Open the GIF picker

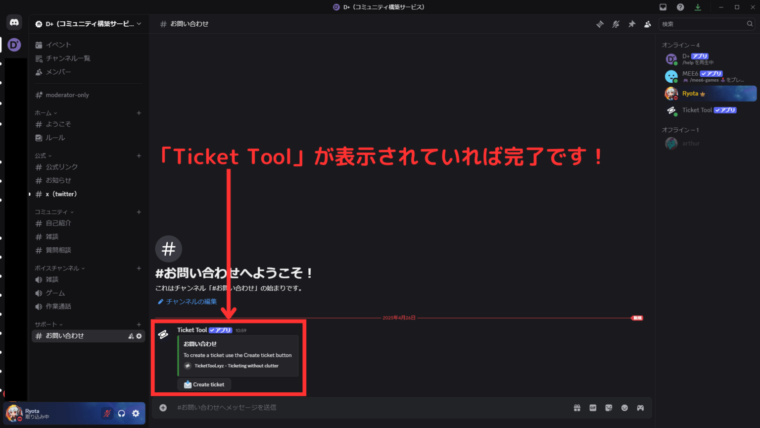[593, 407]
